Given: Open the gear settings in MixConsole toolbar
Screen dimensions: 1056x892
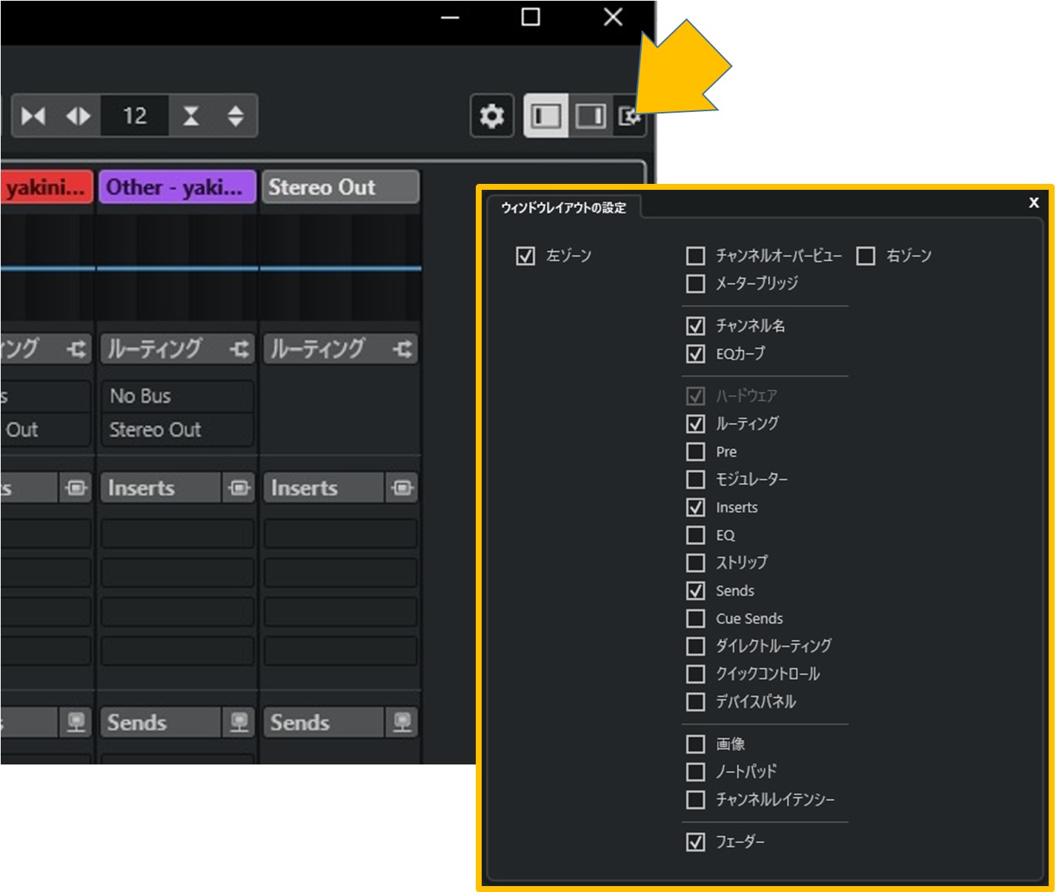Looking at the screenshot, I should point(491,116).
